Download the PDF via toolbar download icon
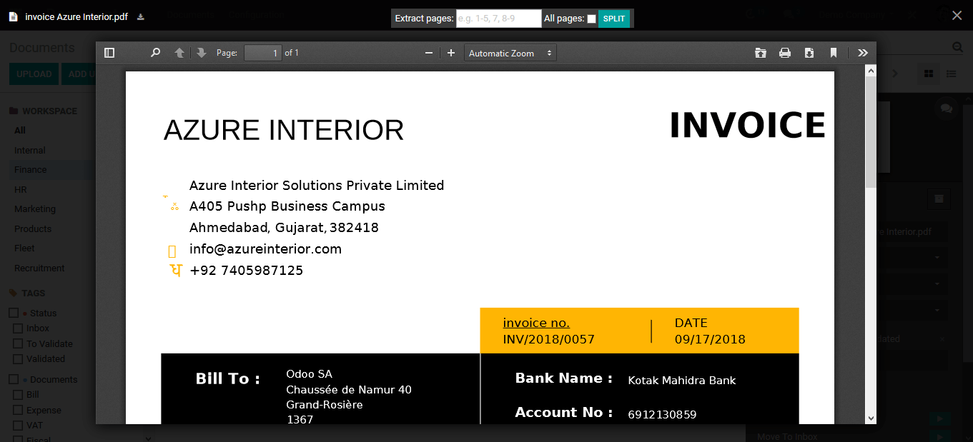973x442 pixels. pyautogui.click(x=809, y=53)
